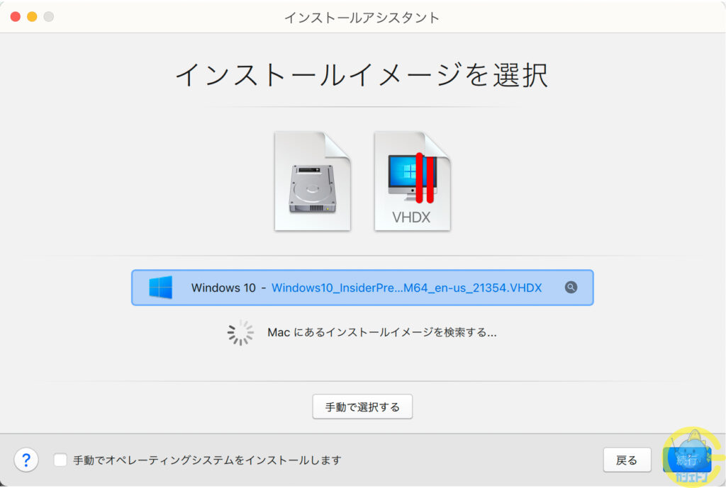The image size is (726, 488).
Task: Minimize the install assistant window
Action: (x=32, y=17)
